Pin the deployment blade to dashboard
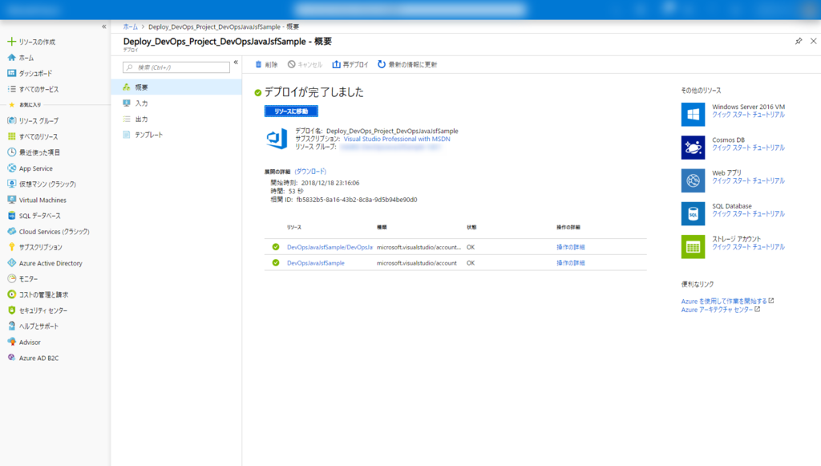 pyautogui.click(x=799, y=41)
